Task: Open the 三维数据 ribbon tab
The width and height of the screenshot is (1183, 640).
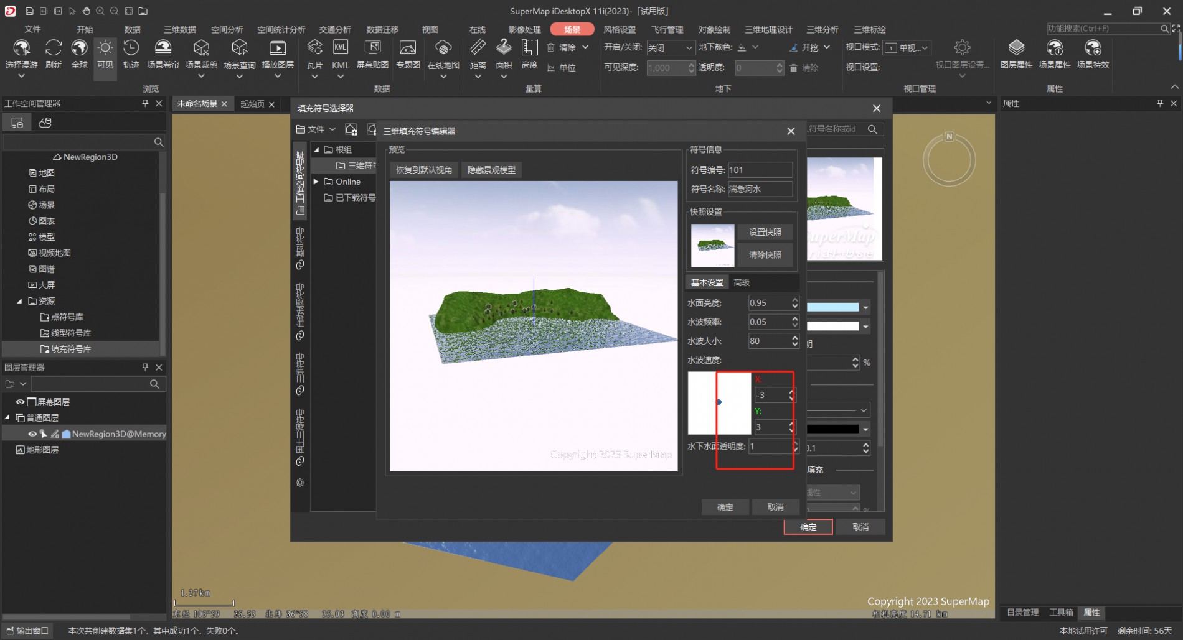Action: [180, 29]
